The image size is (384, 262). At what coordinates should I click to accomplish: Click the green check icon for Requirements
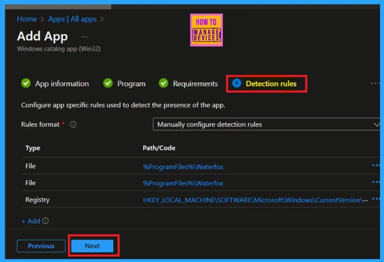pyautogui.click(x=163, y=83)
